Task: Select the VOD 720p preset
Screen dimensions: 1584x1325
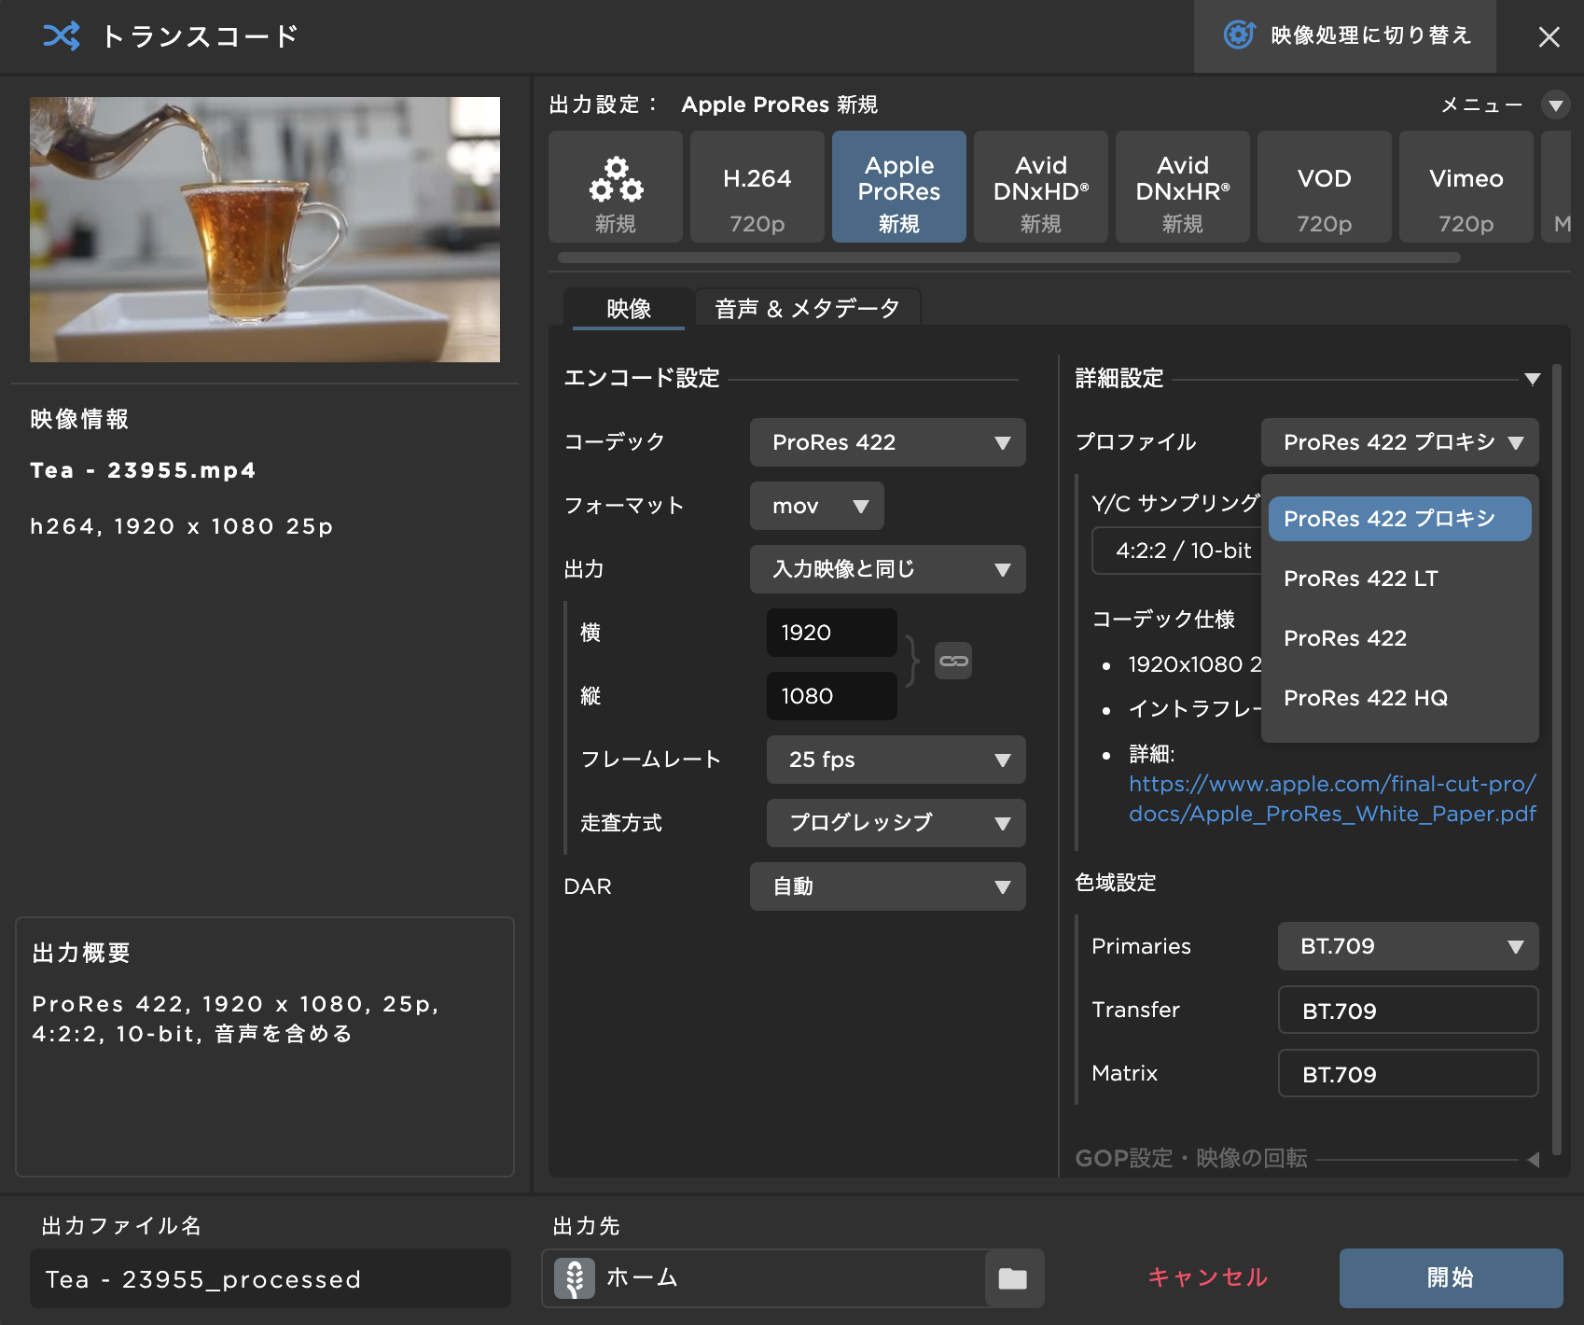Action: point(1325,187)
